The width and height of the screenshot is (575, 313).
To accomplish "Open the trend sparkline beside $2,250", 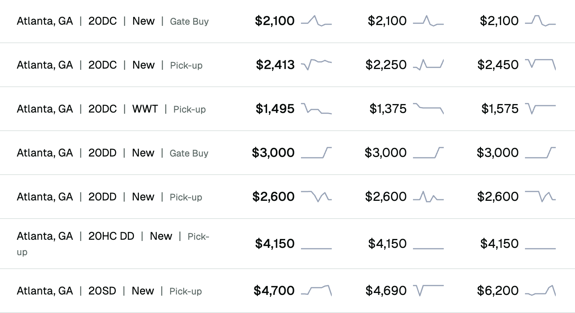I will click(x=428, y=64).
